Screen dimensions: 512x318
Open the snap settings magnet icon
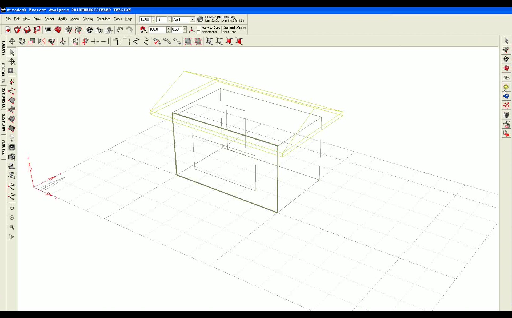[143, 30]
